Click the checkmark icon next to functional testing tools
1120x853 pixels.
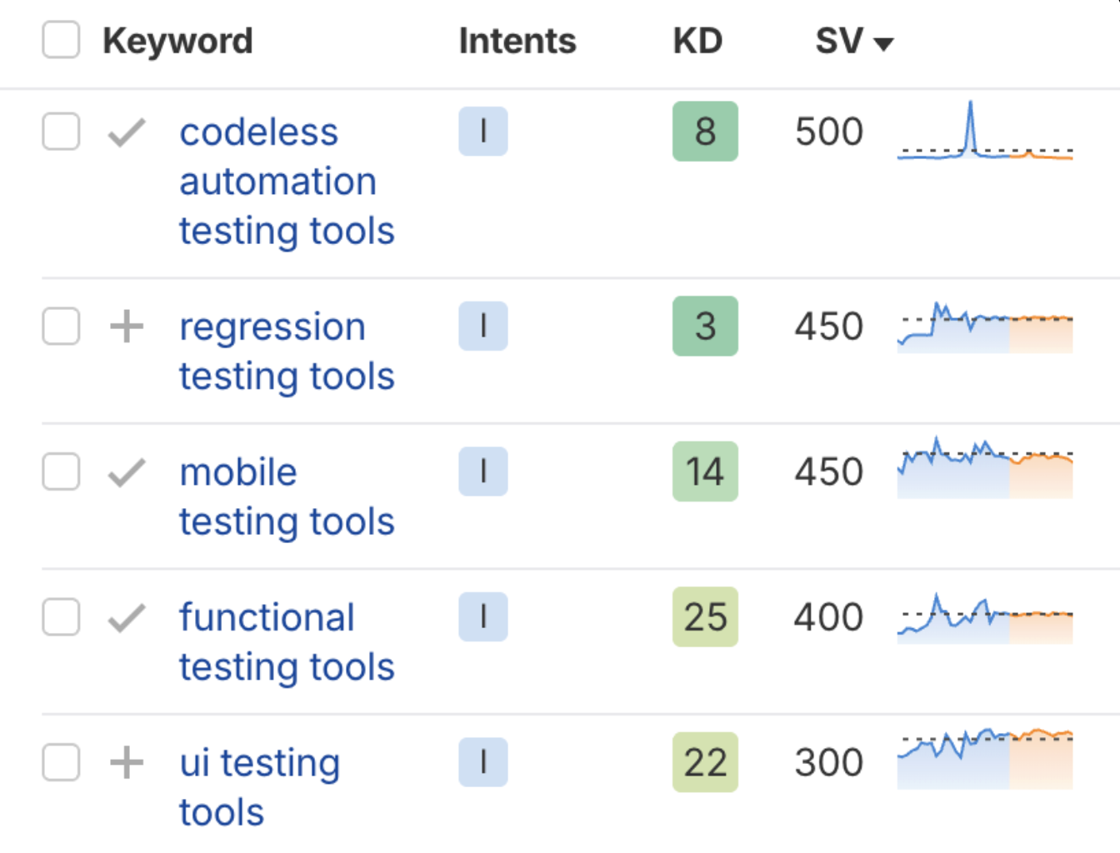coord(125,617)
